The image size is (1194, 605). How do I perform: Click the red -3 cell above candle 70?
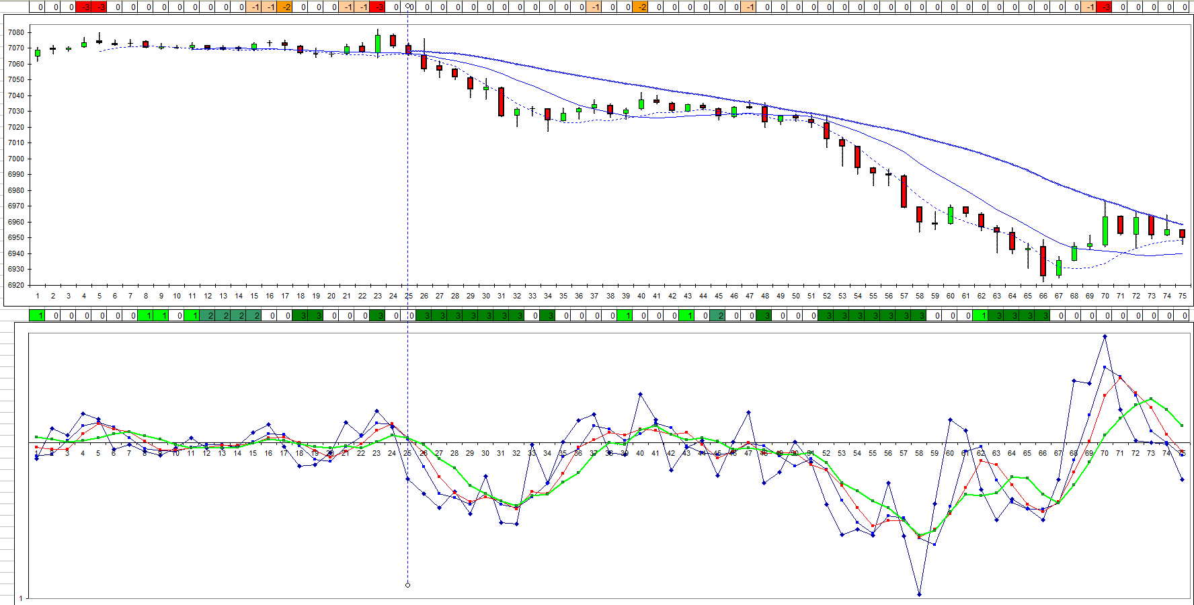point(1105,7)
